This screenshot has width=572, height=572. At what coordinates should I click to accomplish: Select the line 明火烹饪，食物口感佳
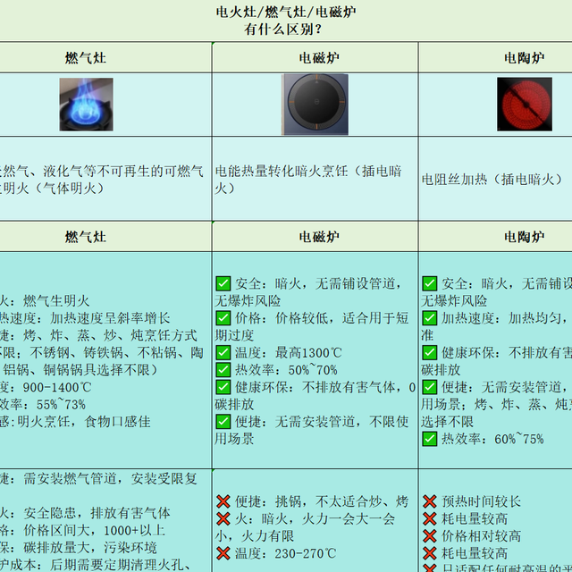(x=75, y=422)
